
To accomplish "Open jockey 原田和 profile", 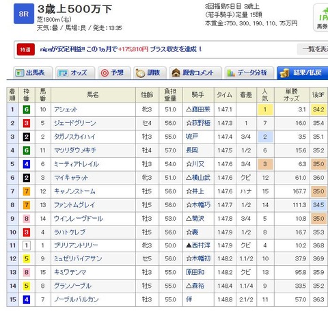I will [x=195, y=272].
